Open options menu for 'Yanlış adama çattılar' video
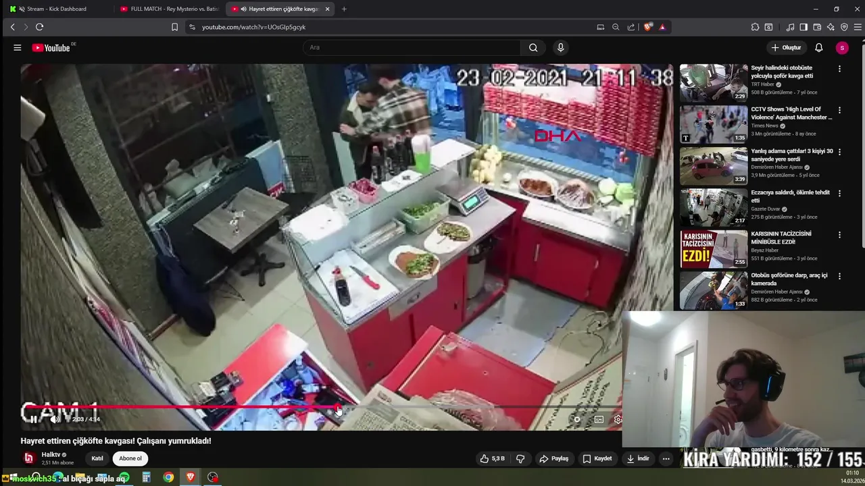This screenshot has width=865, height=486. click(839, 152)
